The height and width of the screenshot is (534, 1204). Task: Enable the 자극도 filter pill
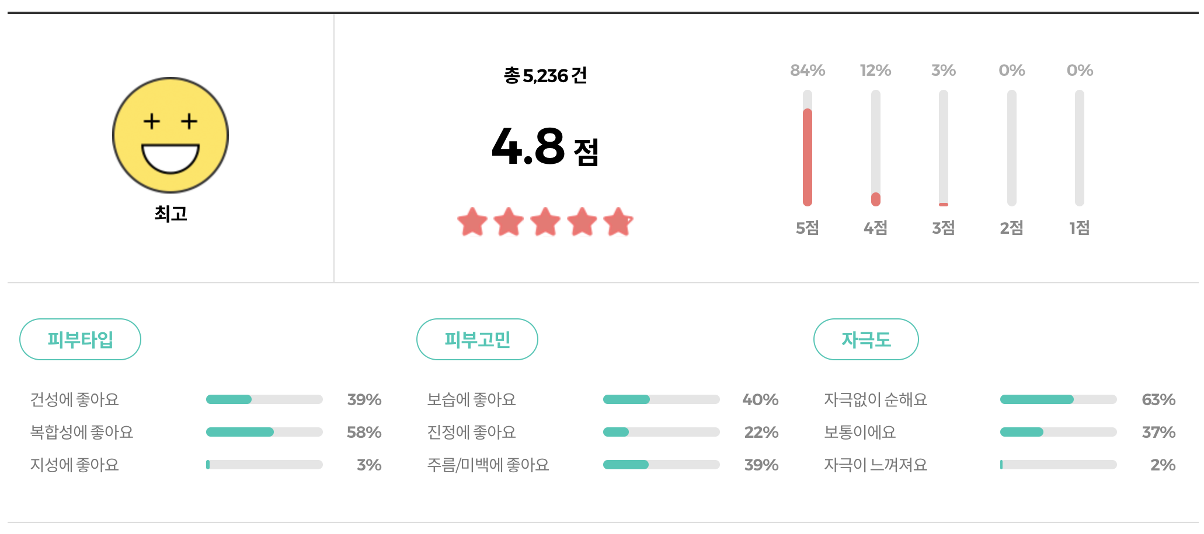867,339
